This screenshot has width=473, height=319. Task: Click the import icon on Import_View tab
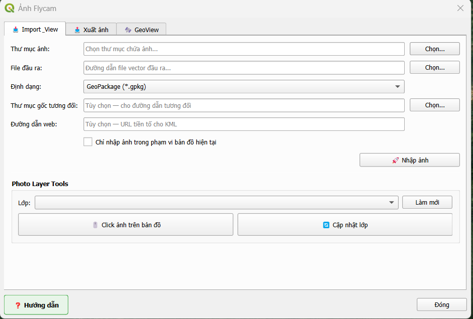pos(16,30)
